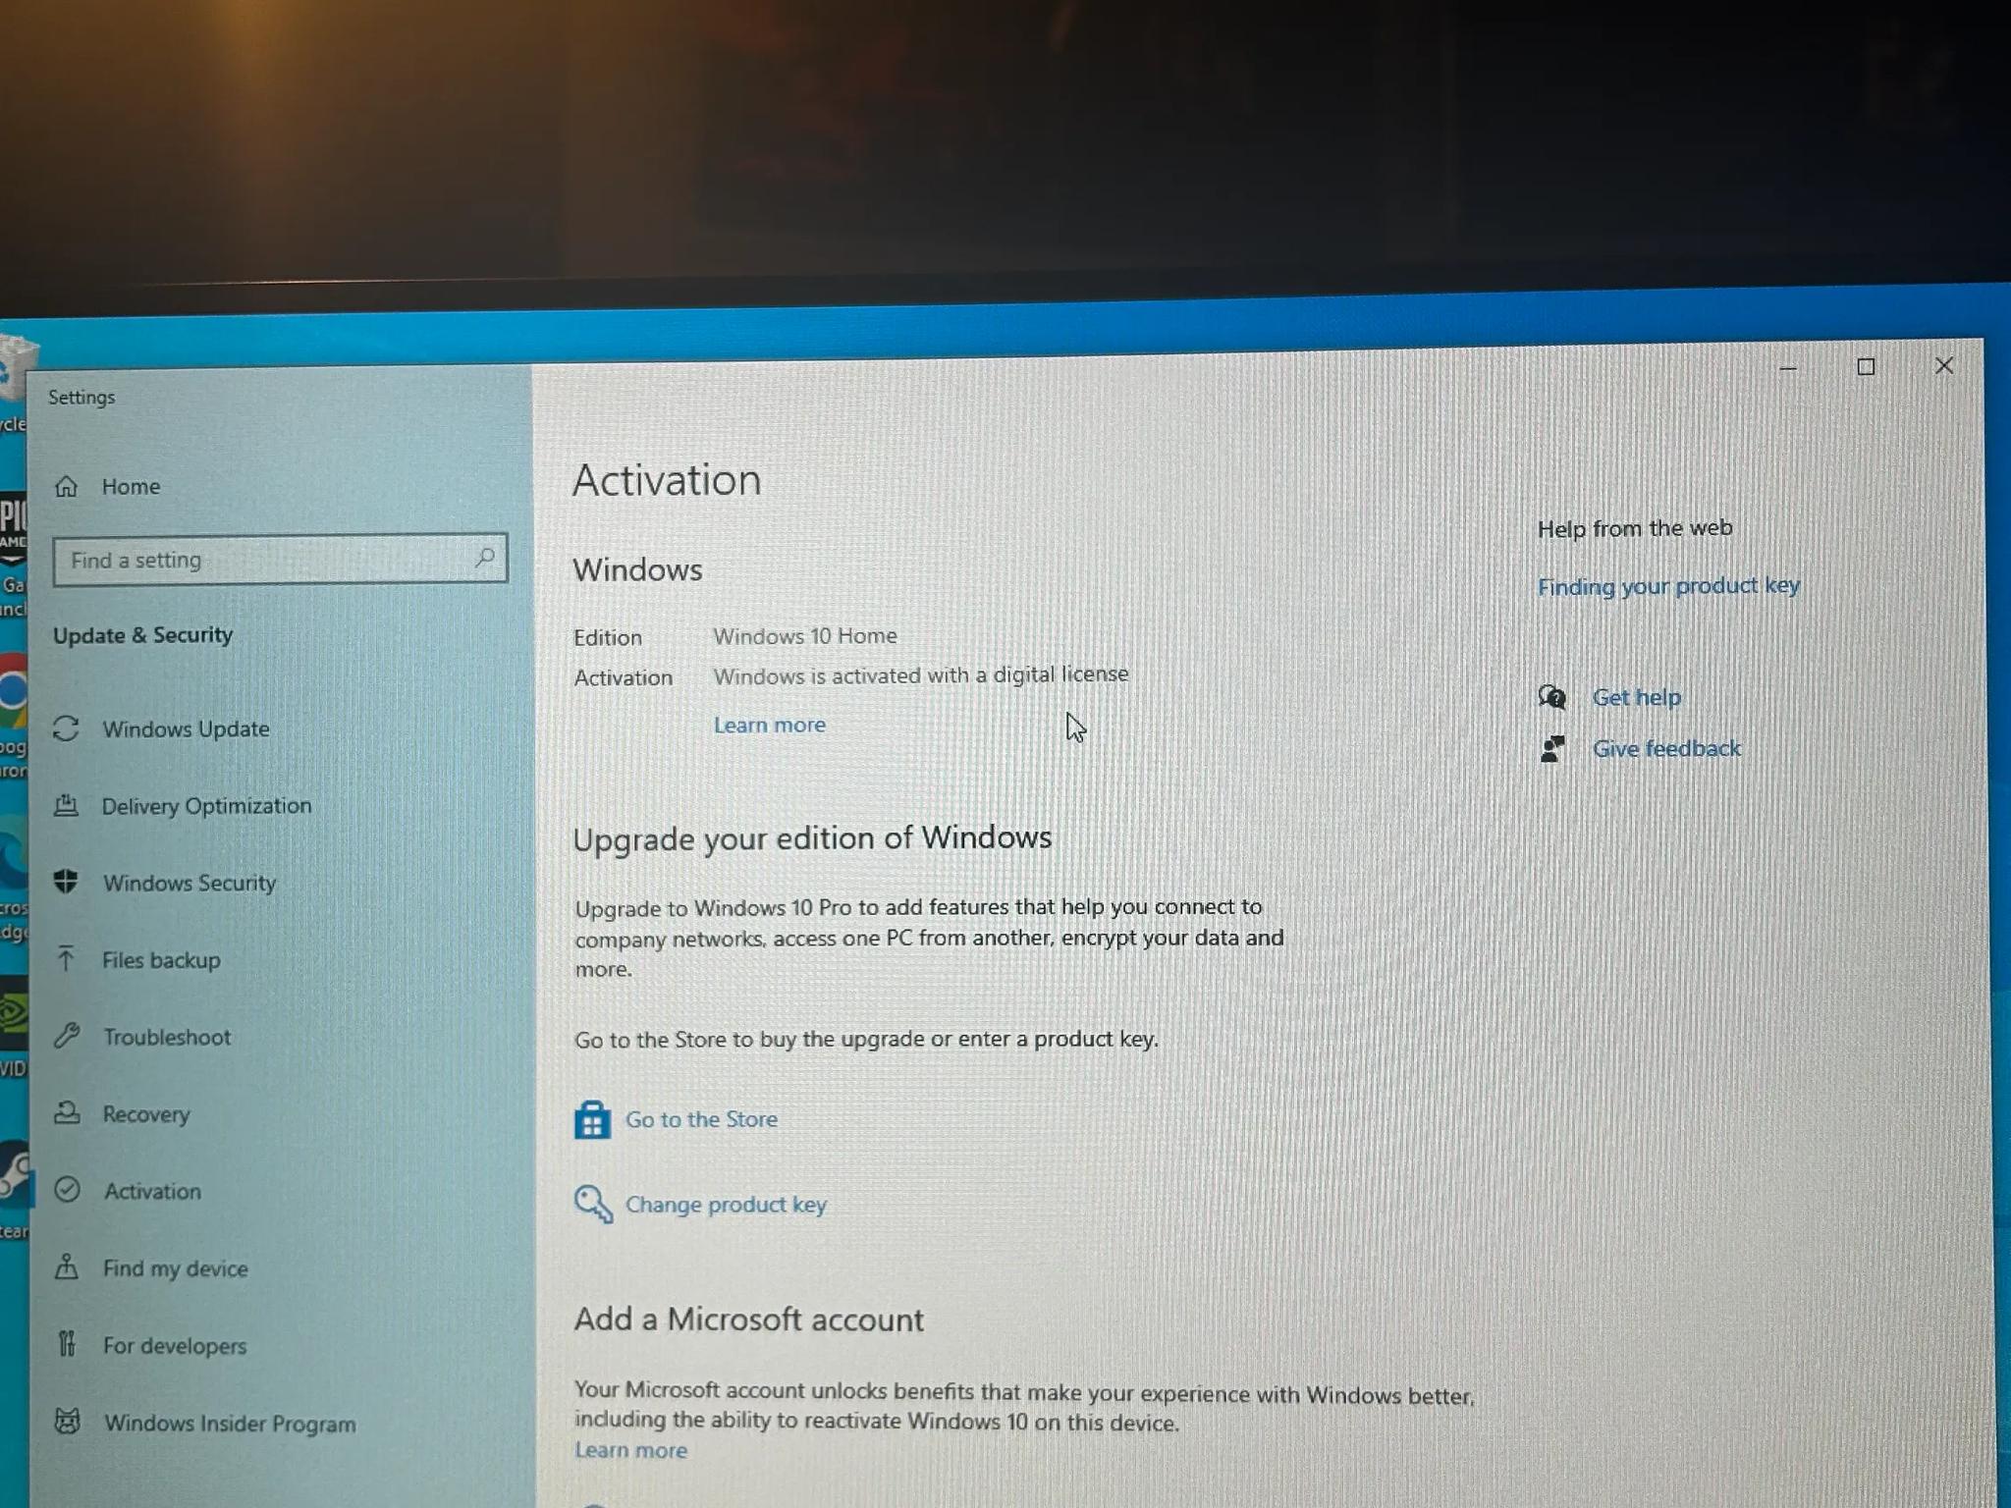The height and width of the screenshot is (1508, 2011).
Task: Open Finding your product key link
Action: (1668, 586)
